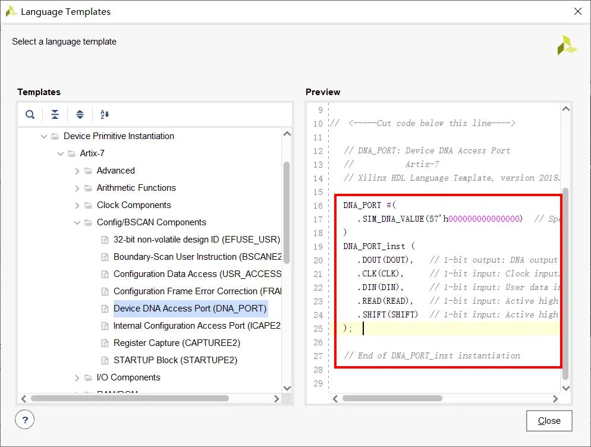Click templates tree scroll left arrow
Viewport: 591px width, 447px height.
click(x=24, y=399)
